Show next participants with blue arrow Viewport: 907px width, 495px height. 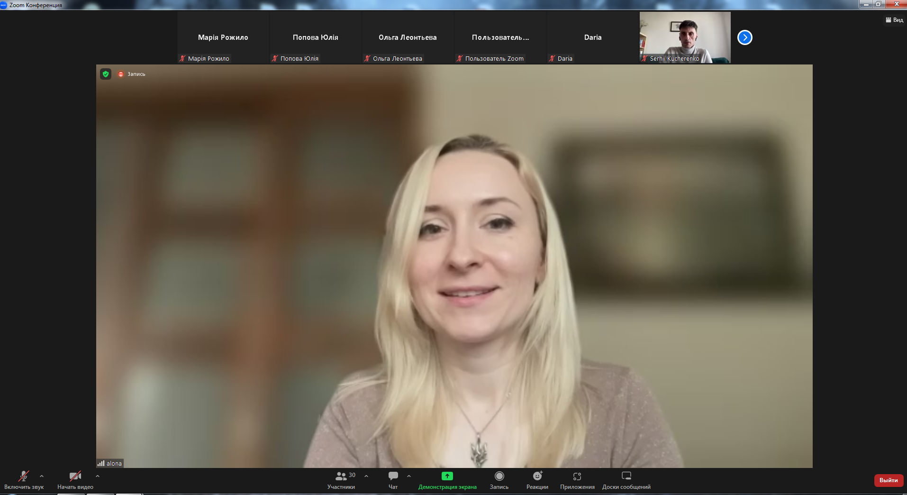click(x=744, y=37)
